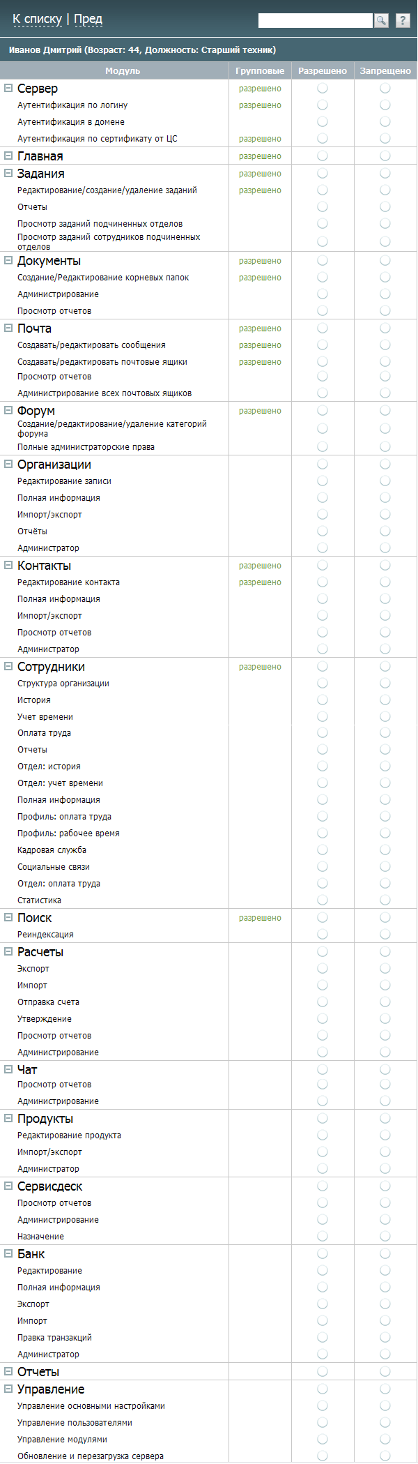Select Разрешено for Аутентификация в домене
Image resolution: width=418 pixels, height=1464 pixels.
coord(323,122)
